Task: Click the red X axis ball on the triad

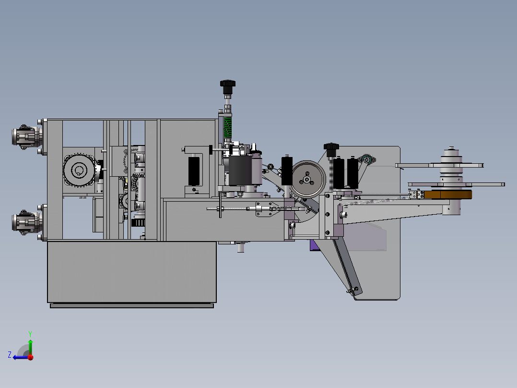Action: pyautogui.click(x=31, y=357)
